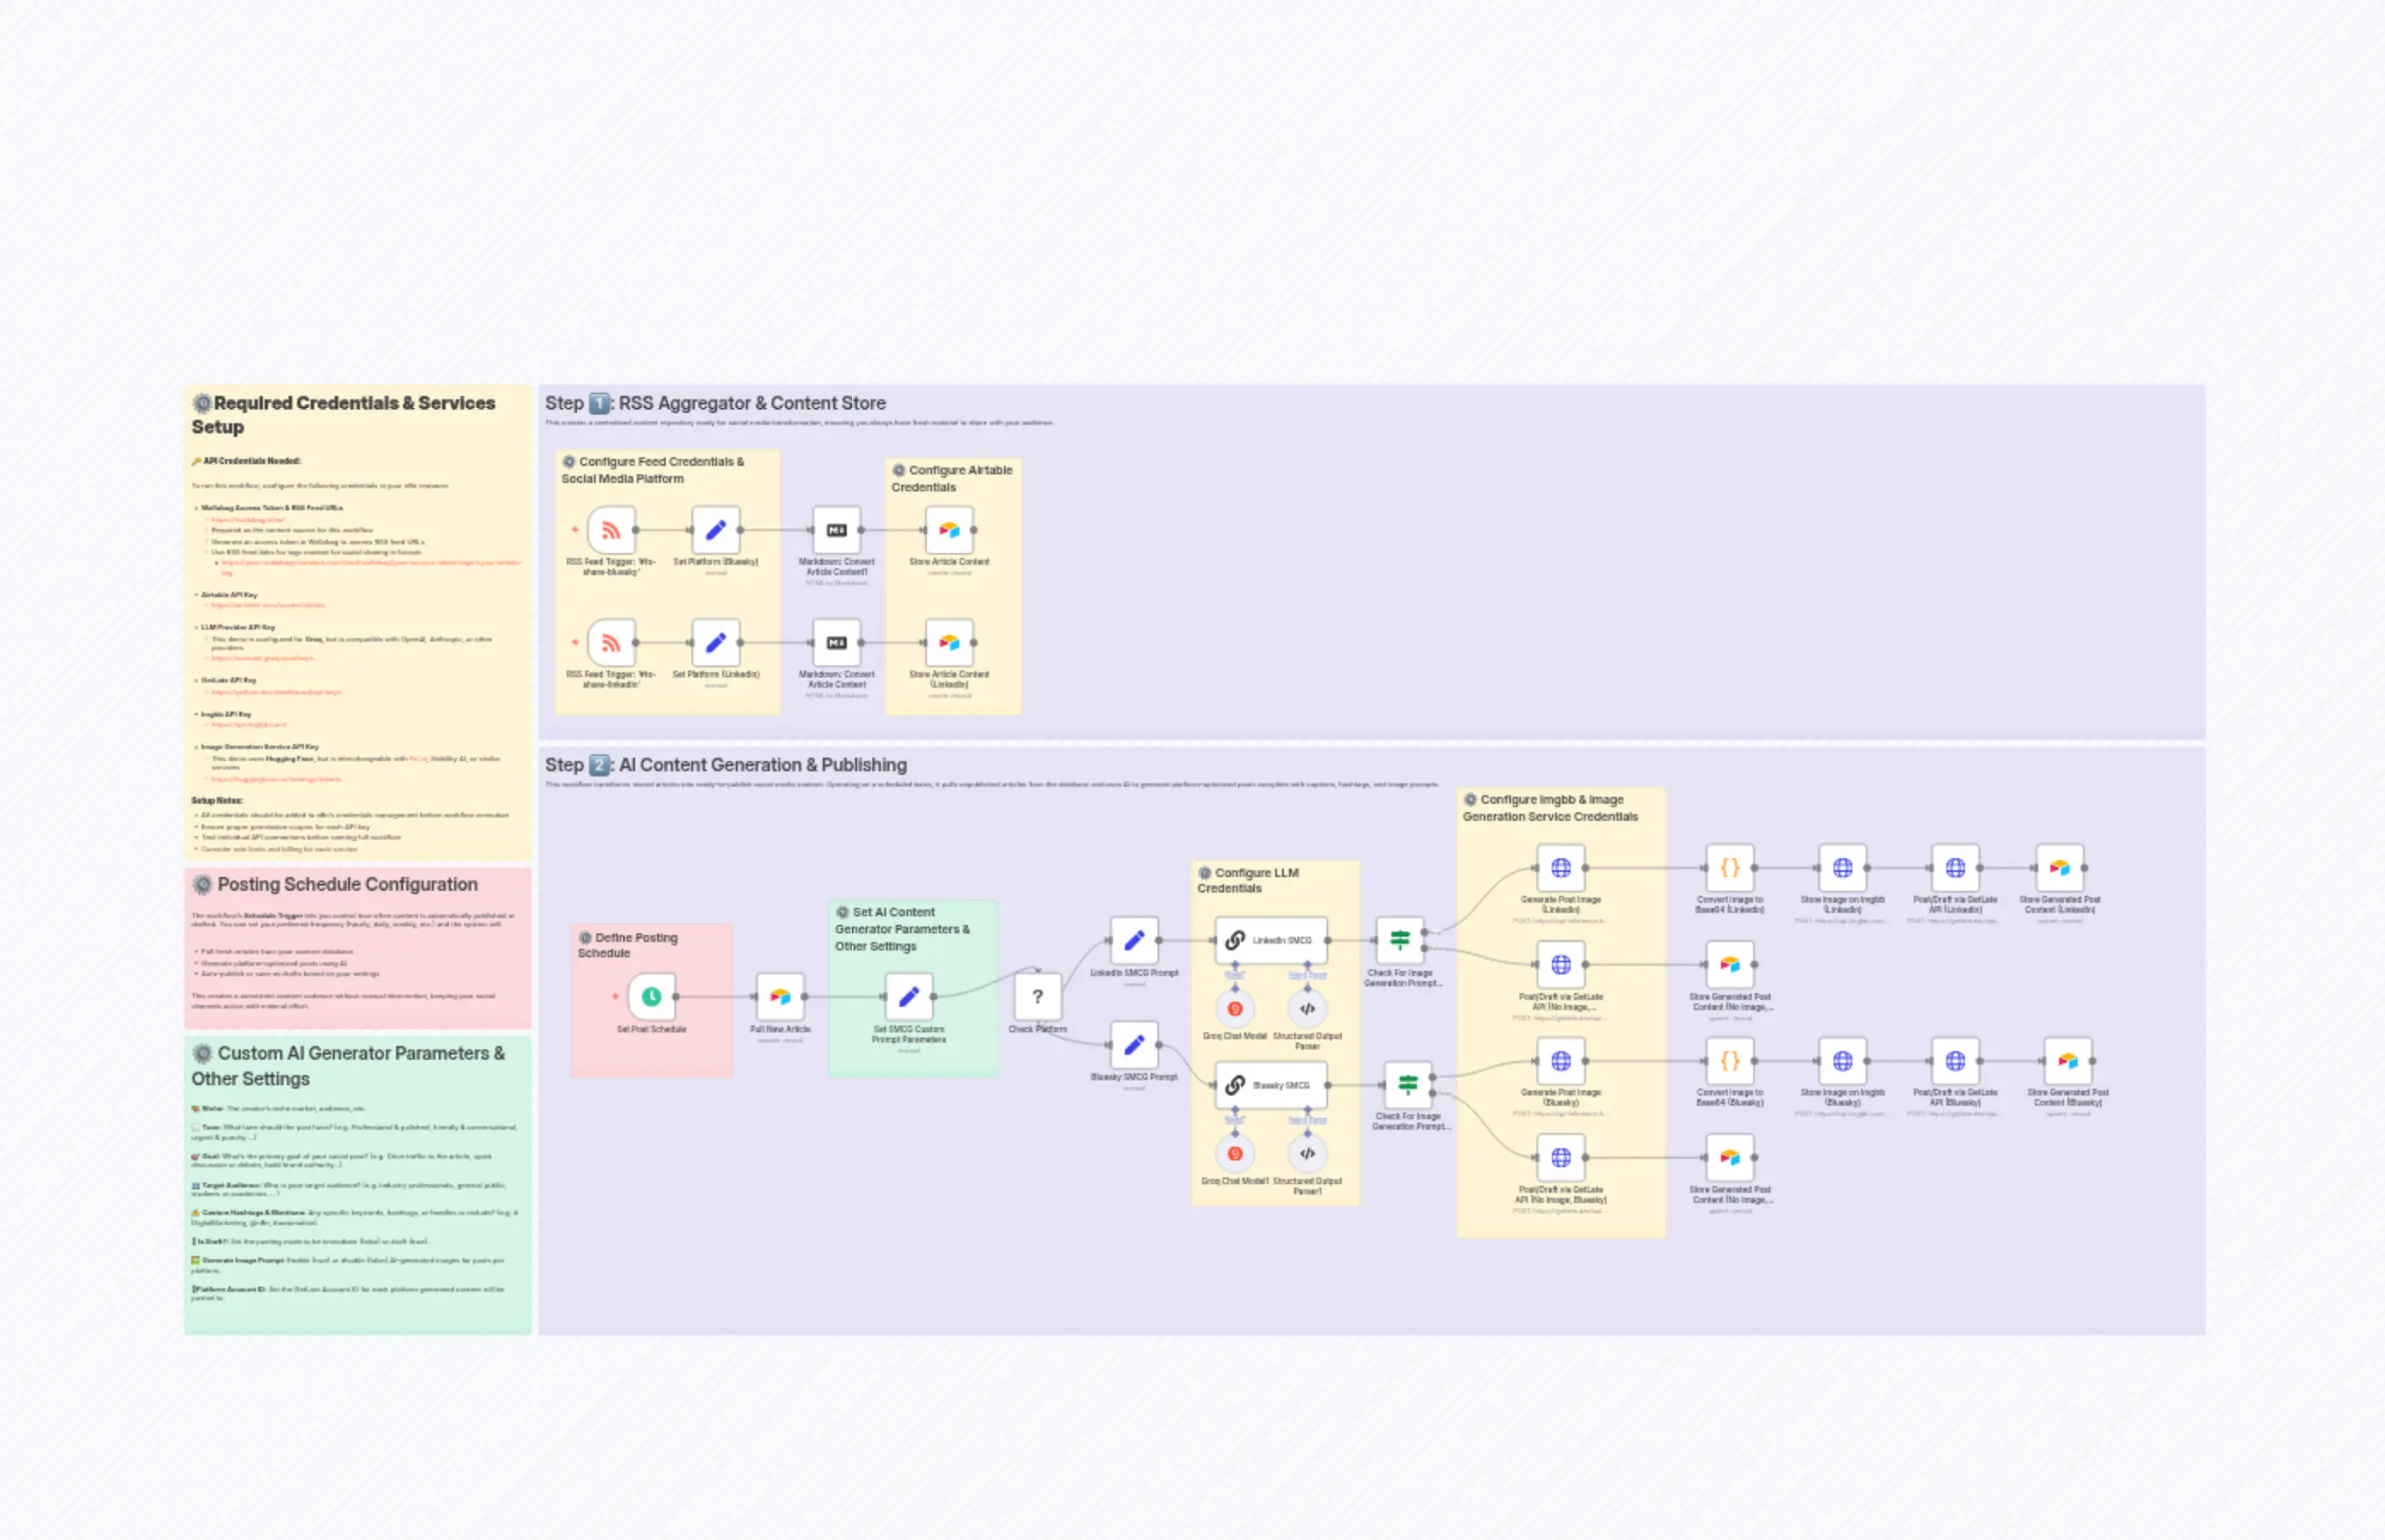Open the Generate Post Image (LinkedIn) node
This screenshot has height=1540, width=2385.
pos(1560,868)
